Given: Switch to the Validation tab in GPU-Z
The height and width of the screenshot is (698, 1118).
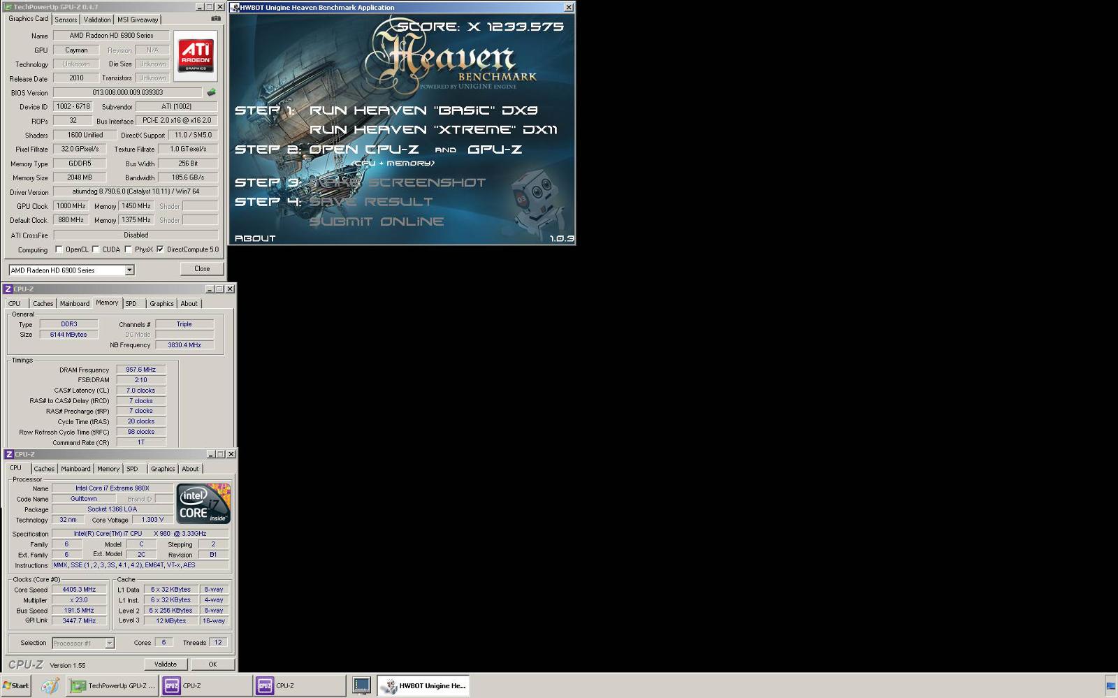Looking at the screenshot, I should 96,20.
